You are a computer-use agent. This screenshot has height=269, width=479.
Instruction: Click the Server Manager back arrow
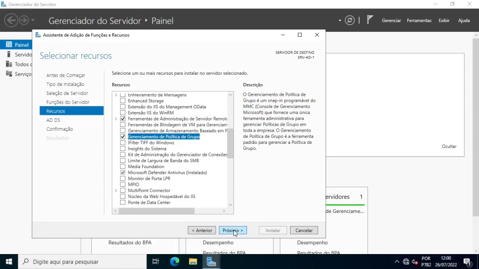pyautogui.click(x=11, y=21)
